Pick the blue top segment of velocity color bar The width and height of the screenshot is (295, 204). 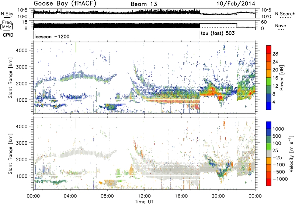(269, 125)
